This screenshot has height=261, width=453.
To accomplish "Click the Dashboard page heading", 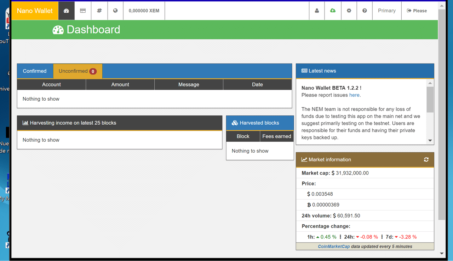I will (86, 30).
